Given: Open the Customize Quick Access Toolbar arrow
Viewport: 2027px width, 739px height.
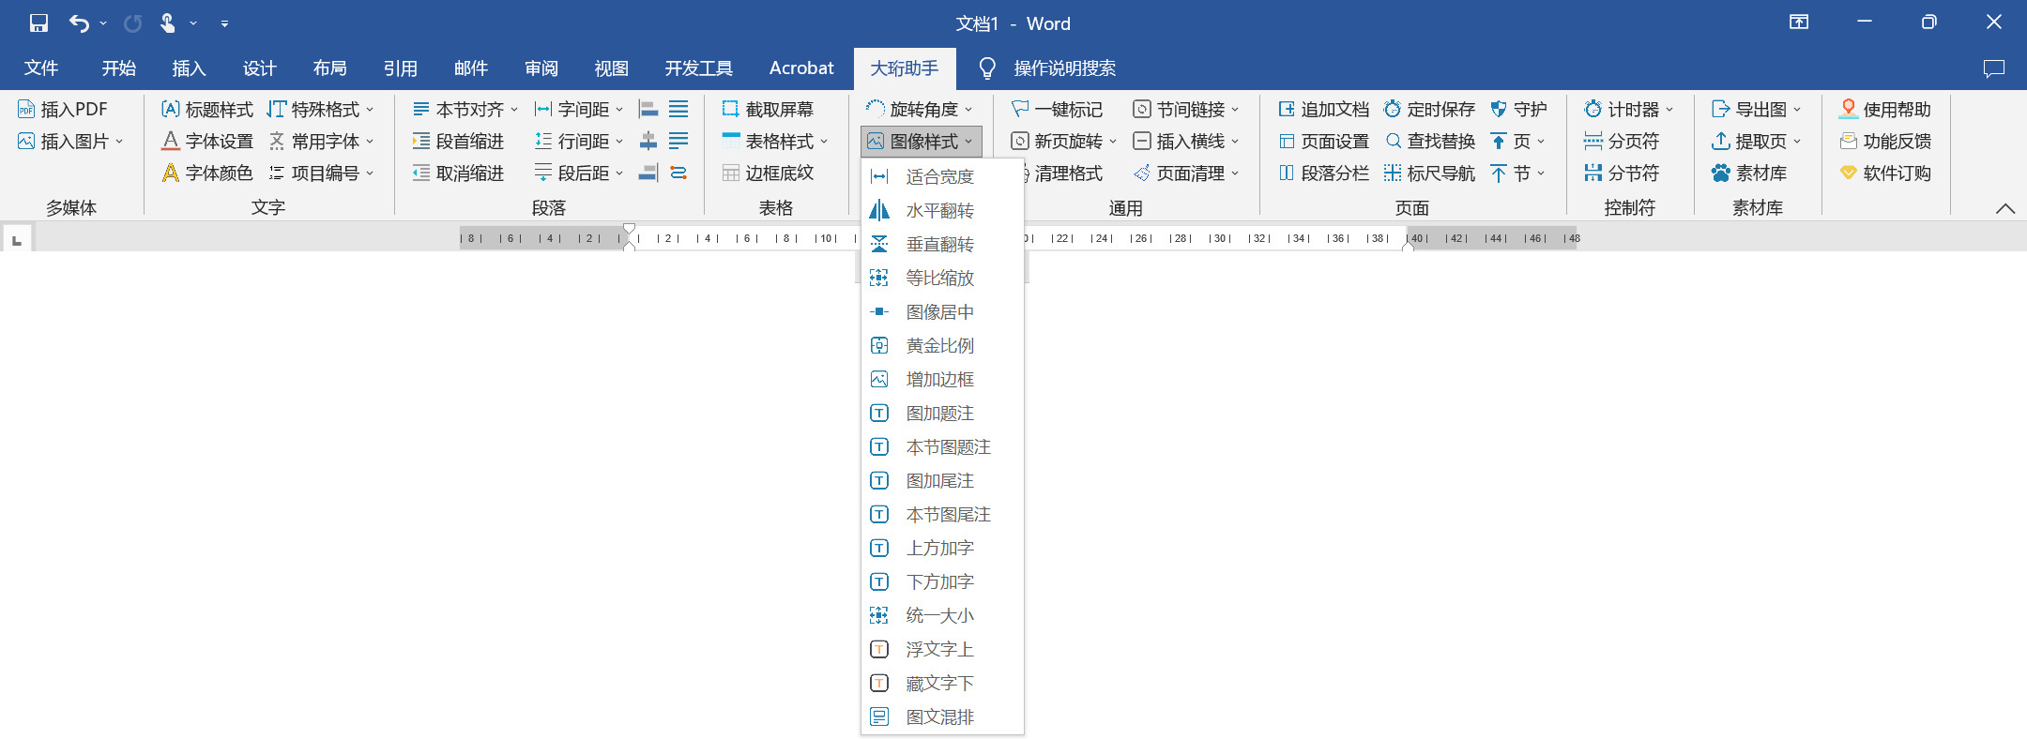Looking at the screenshot, I should coord(224,23).
